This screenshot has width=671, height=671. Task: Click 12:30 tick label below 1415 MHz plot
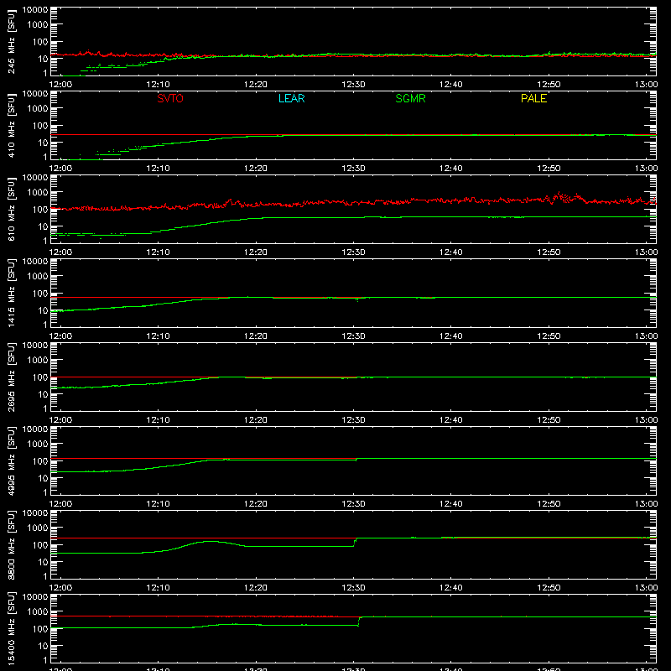point(353,336)
